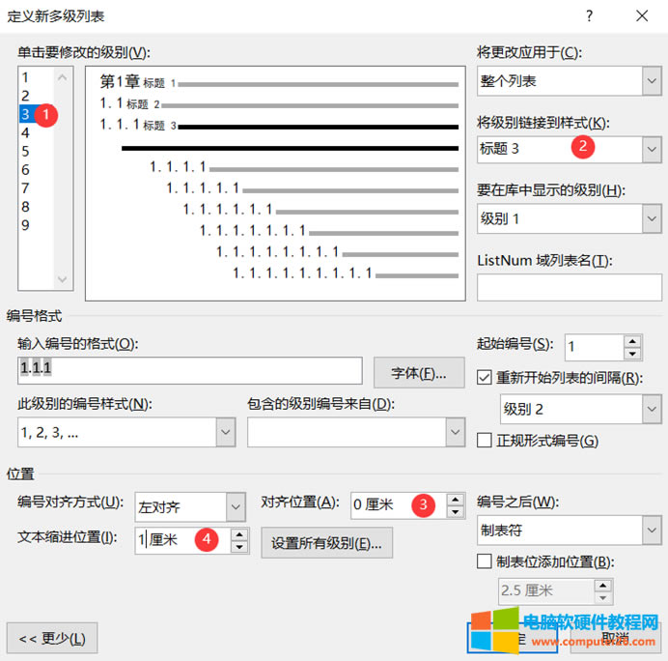Select level 5 in the level list
Viewport: 668px width, 661px height.
[36, 152]
